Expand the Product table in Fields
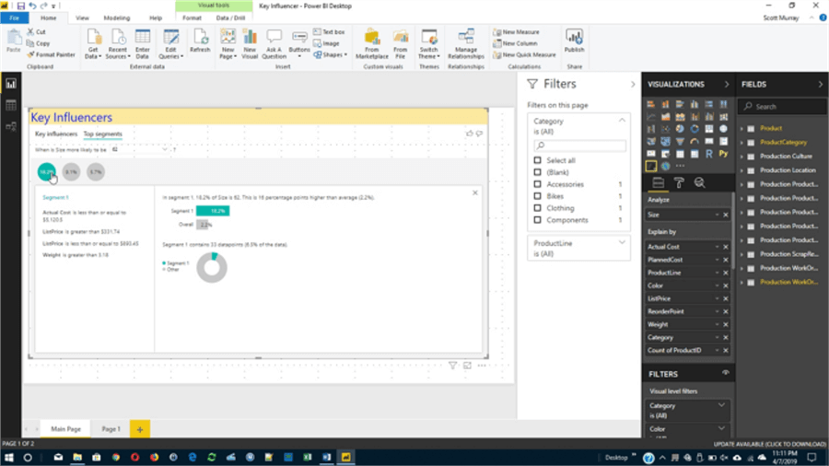The height and width of the screenshot is (466, 829). click(x=741, y=128)
